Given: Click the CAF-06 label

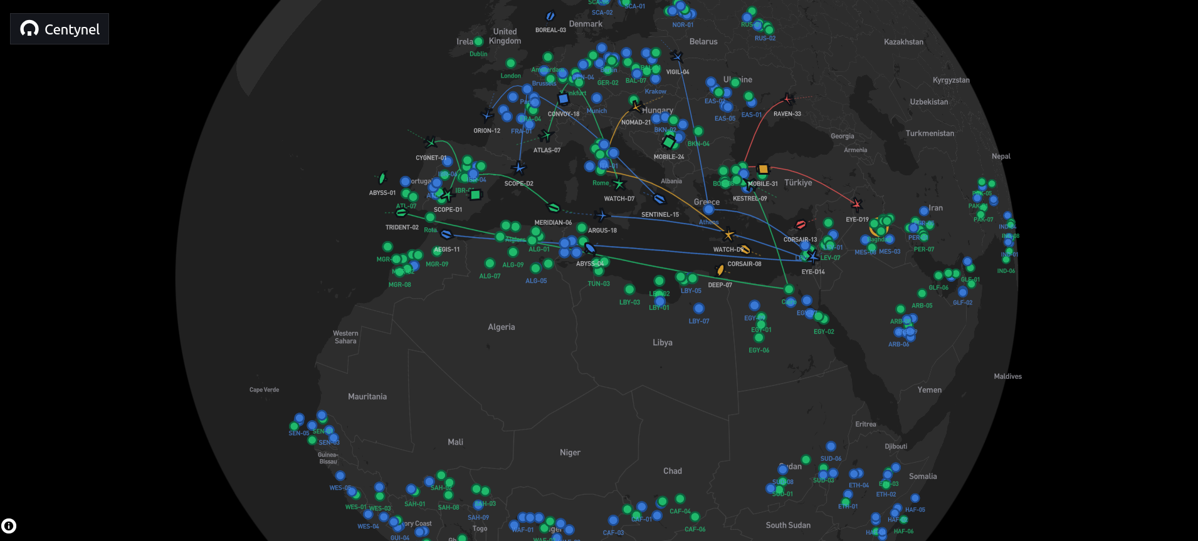Looking at the screenshot, I should pyautogui.click(x=695, y=529).
